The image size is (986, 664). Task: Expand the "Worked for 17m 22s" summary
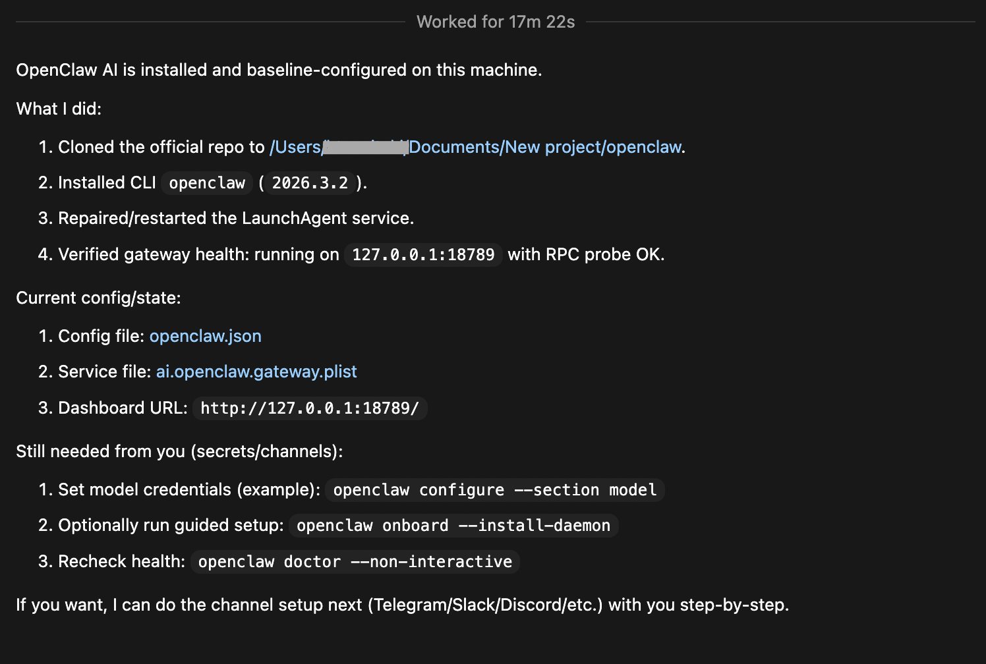[x=496, y=22]
